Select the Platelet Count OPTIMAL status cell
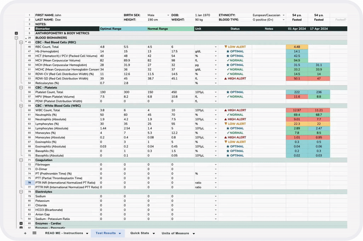Image resolution: width=363 pixels, height=241 pixels. [235, 92]
